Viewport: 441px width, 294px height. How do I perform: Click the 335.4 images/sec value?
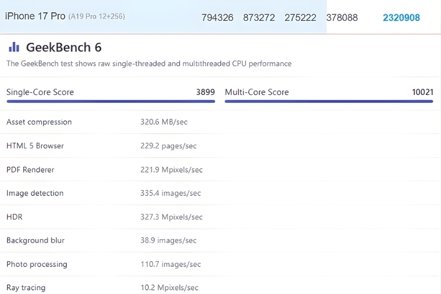171,193
